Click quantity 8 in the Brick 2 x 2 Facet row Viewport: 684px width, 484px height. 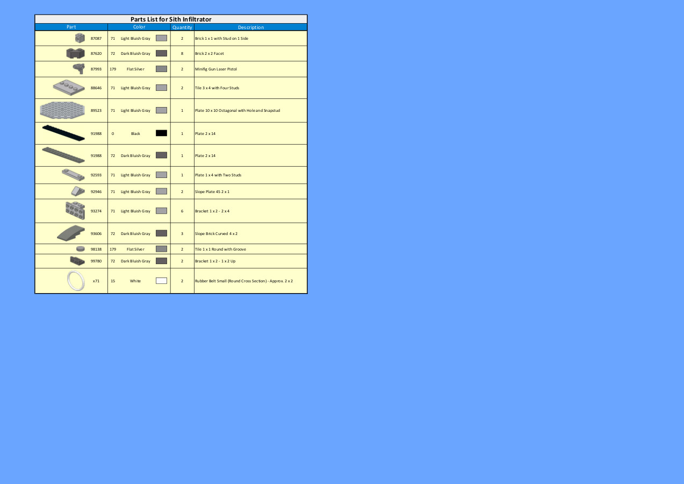coord(182,53)
